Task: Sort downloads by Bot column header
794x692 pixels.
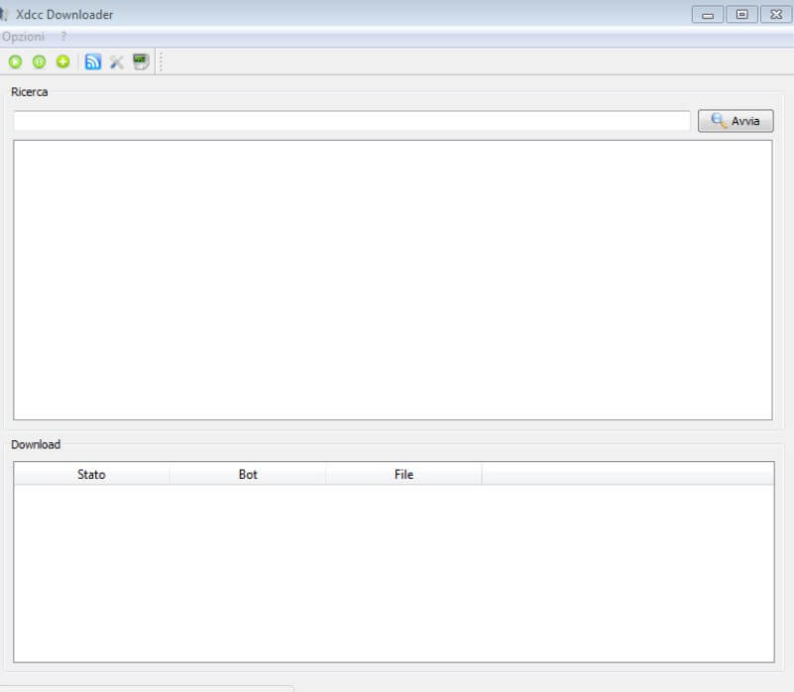Action: 248,474
